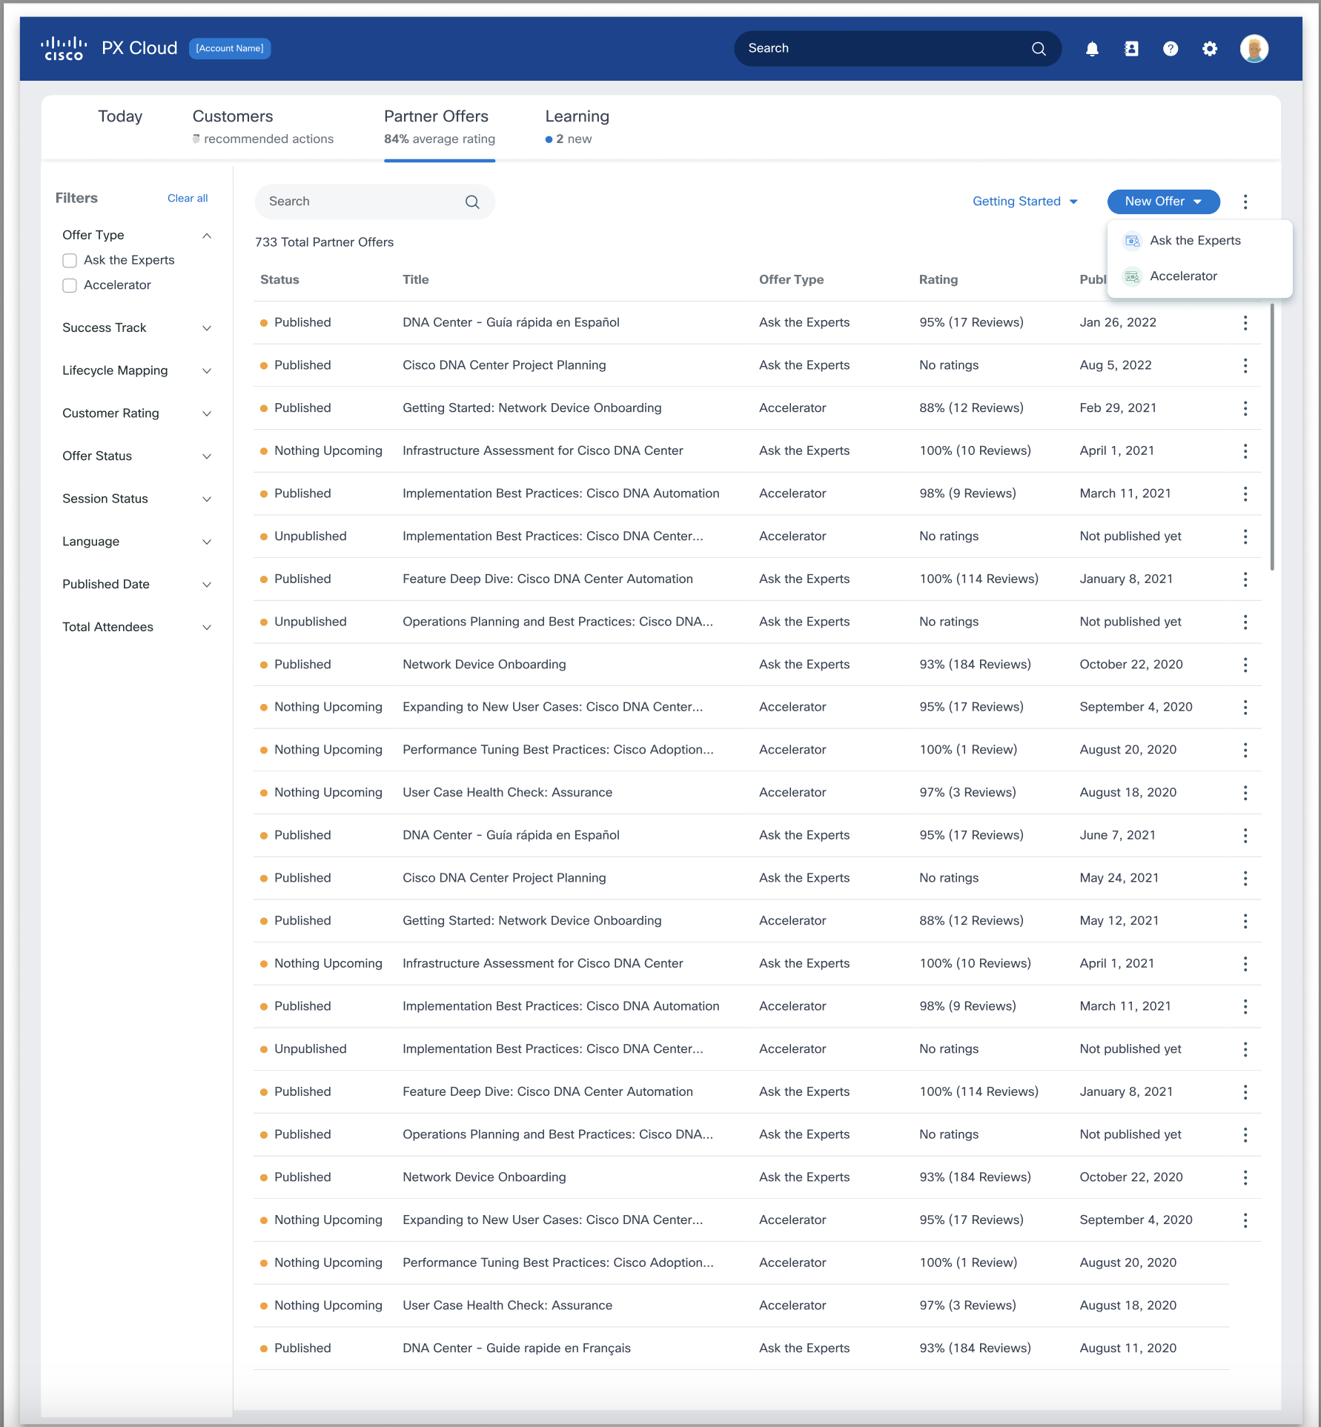Check the Accelerator filter checkbox

[x=70, y=286]
